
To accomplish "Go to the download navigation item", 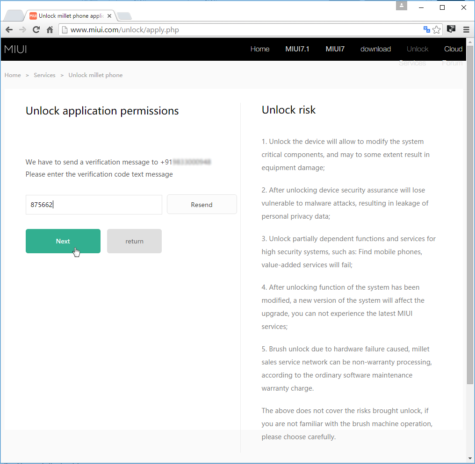I will coord(375,49).
